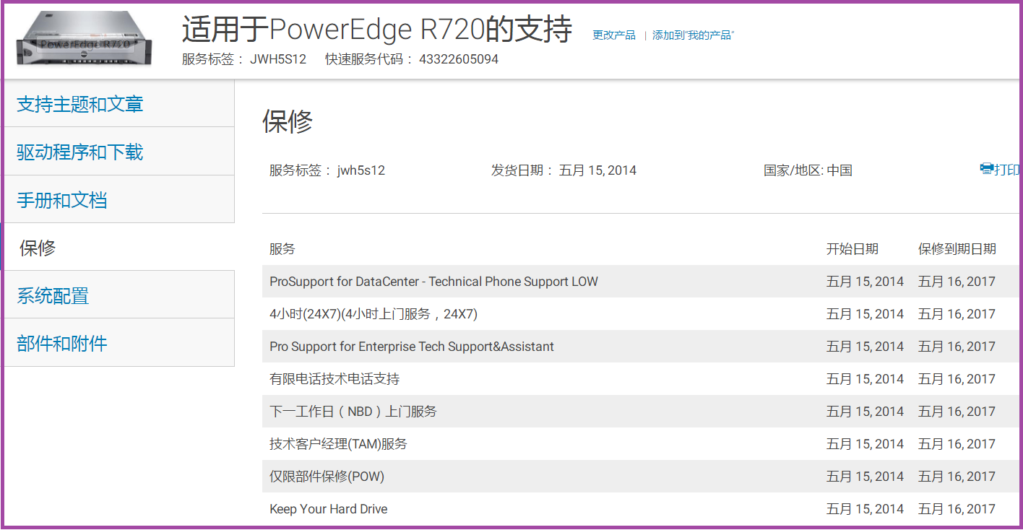Open 部件和附件 sidebar item
This screenshot has height=530, width=1023.
pos(62,343)
